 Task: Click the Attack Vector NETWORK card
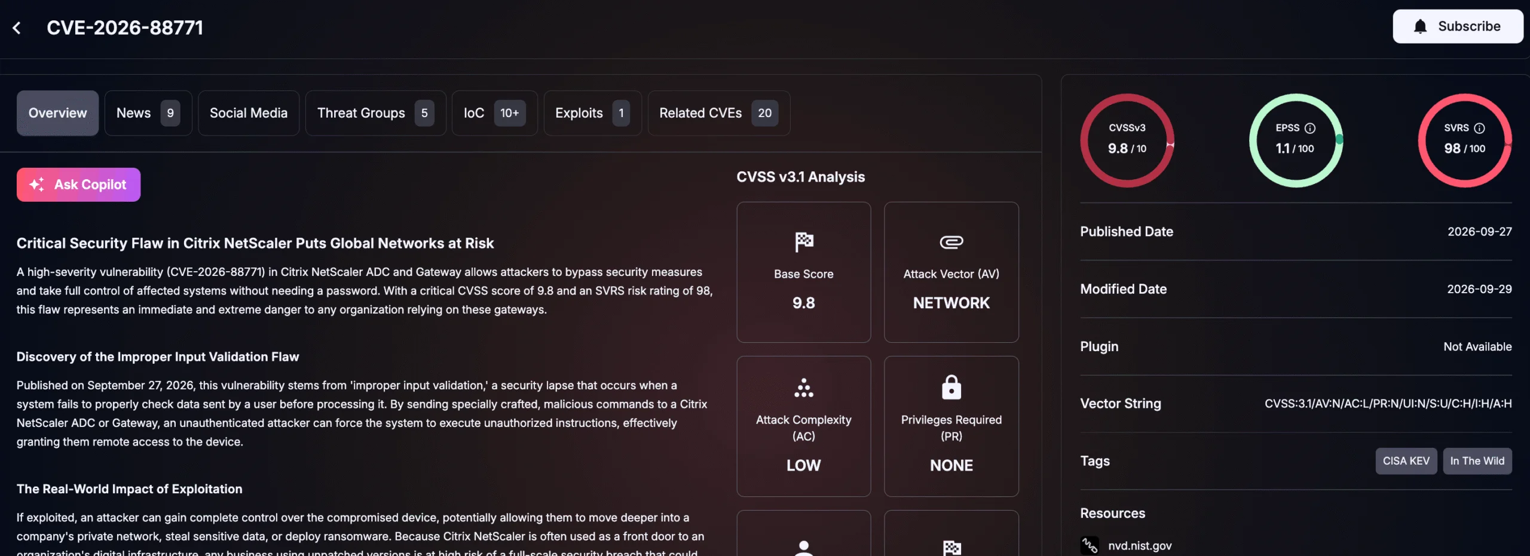(x=951, y=272)
